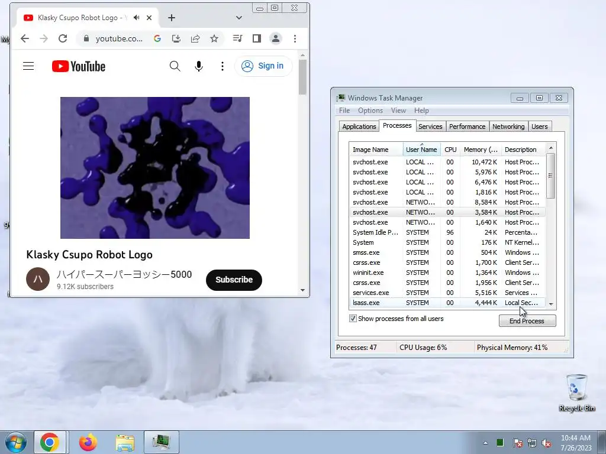Image resolution: width=606 pixels, height=454 pixels.
Task: Open the media controls icon in Chrome toolbar
Action: click(x=238, y=38)
